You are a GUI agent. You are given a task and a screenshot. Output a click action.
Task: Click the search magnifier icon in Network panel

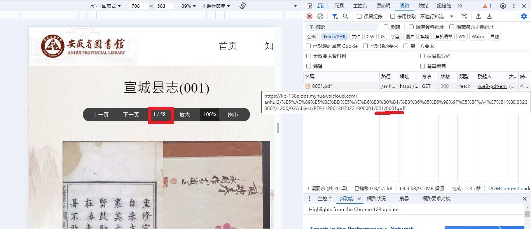tap(345, 16)
